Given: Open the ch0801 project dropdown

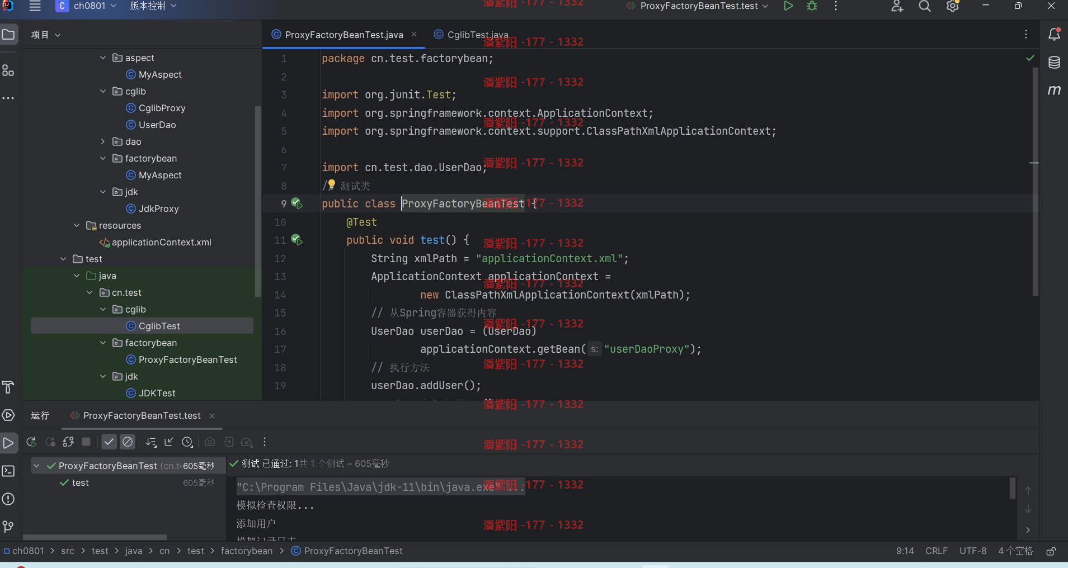Looking at the screenshot, I should 87,6.
